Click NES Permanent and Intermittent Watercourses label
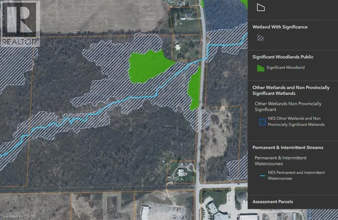 point(296,175)
